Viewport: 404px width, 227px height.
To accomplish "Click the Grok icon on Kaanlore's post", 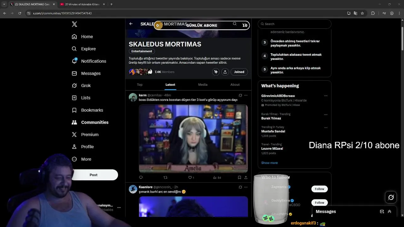I will click(x=240, y=187).
